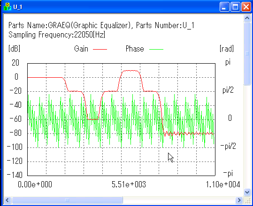This screenshot has height=206, width=253.
Task: Minimize the U_1 window
Action: [x=224, y=7]
